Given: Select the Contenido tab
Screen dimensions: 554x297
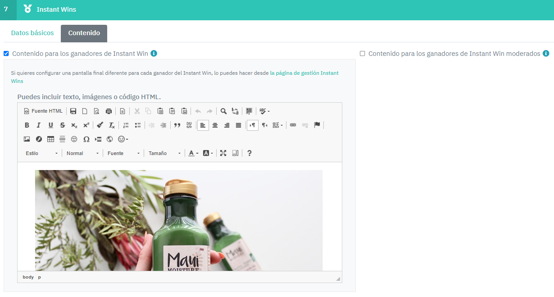Looking at the screenshot, I should [84, 33].
